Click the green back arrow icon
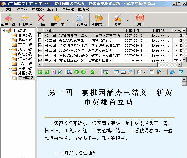The width and height of the screenshot is (187, 158). coord(40,72)
